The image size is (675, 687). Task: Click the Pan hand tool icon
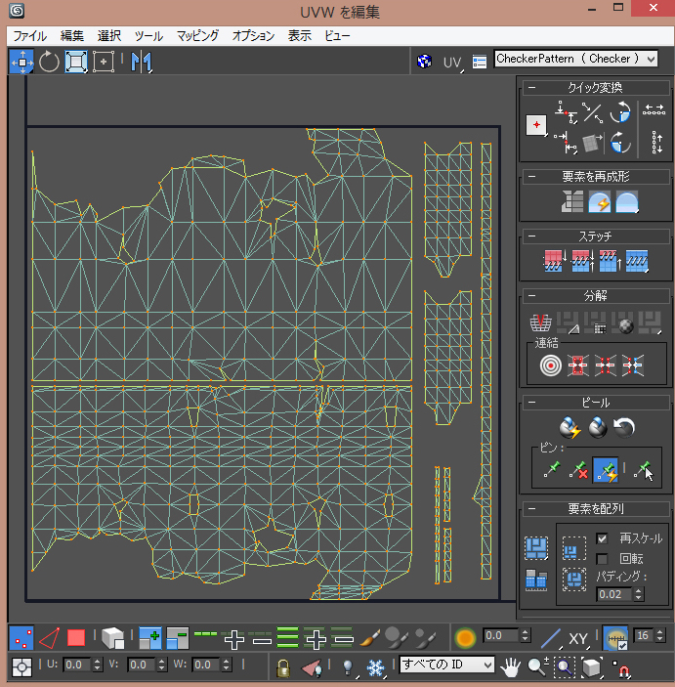coord(510,666)
